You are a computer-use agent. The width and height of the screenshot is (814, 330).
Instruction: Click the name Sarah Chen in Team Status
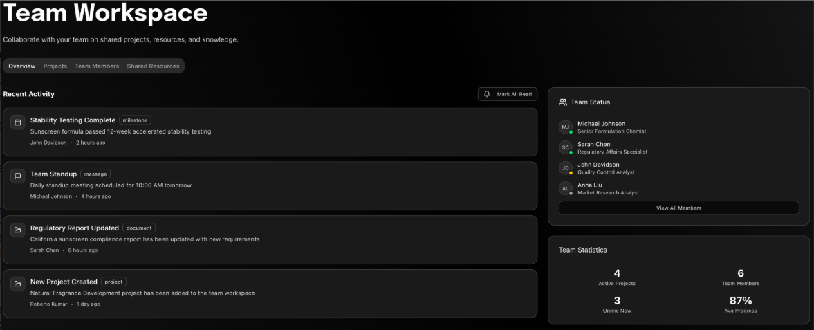(594, 144)
